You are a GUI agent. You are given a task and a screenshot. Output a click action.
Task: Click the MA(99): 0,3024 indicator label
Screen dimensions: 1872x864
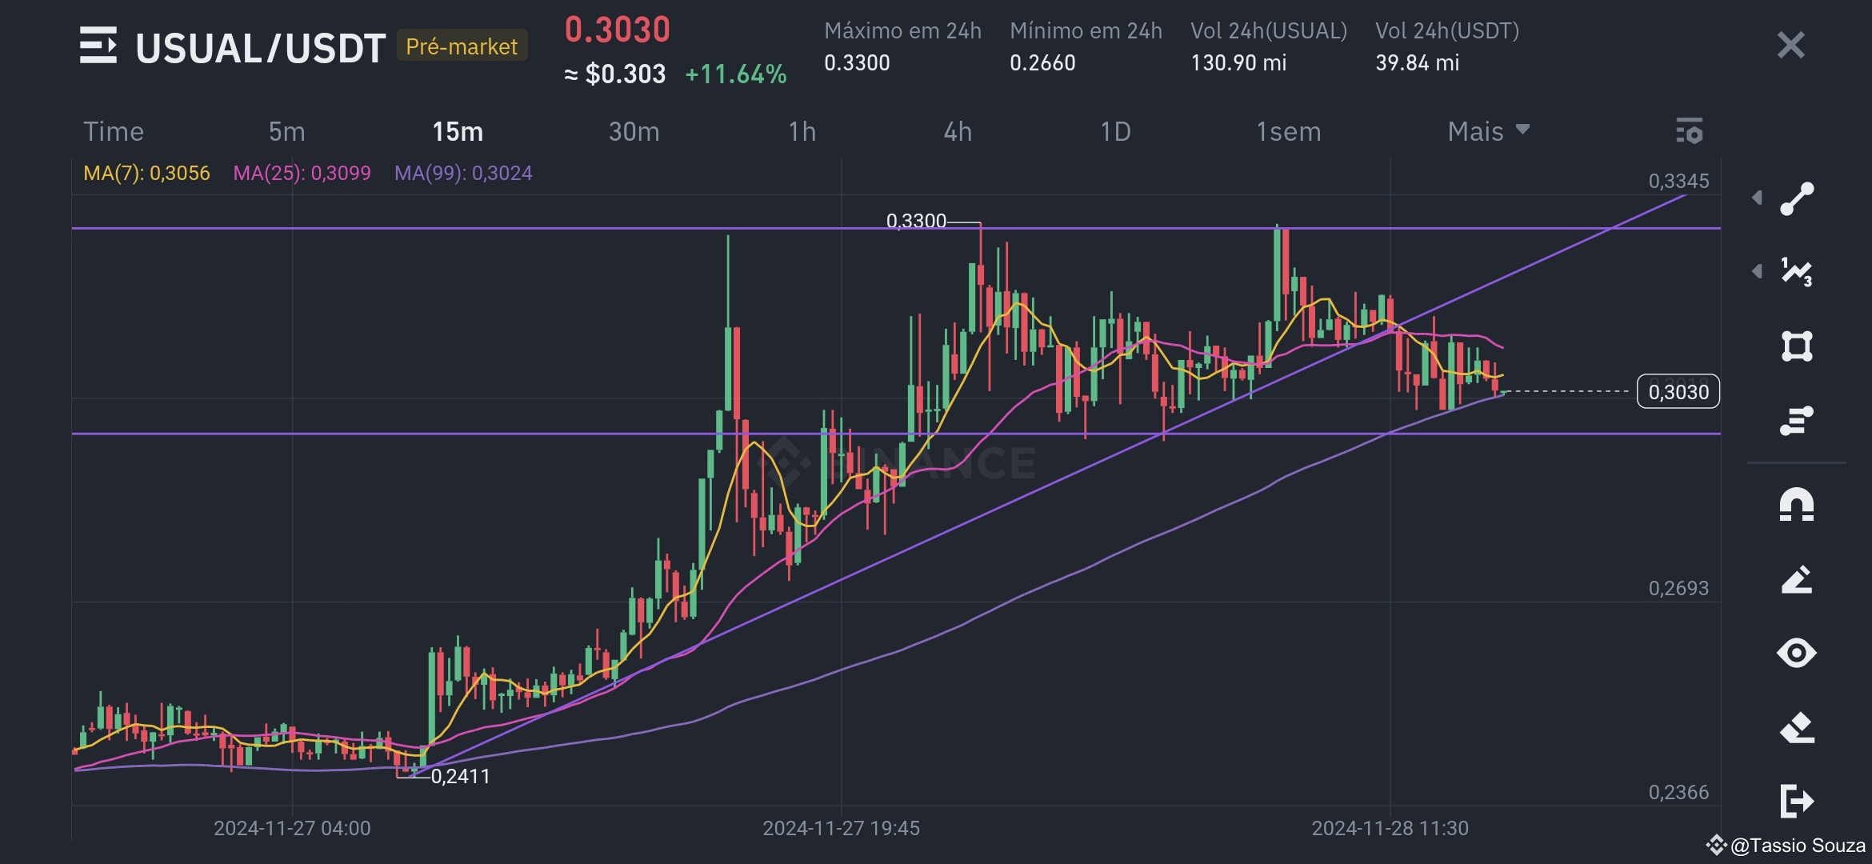coord(463,173)
